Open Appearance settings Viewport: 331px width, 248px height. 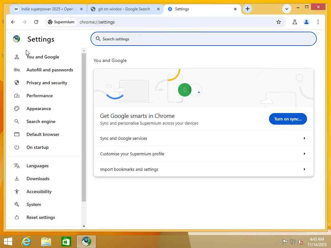39,108
